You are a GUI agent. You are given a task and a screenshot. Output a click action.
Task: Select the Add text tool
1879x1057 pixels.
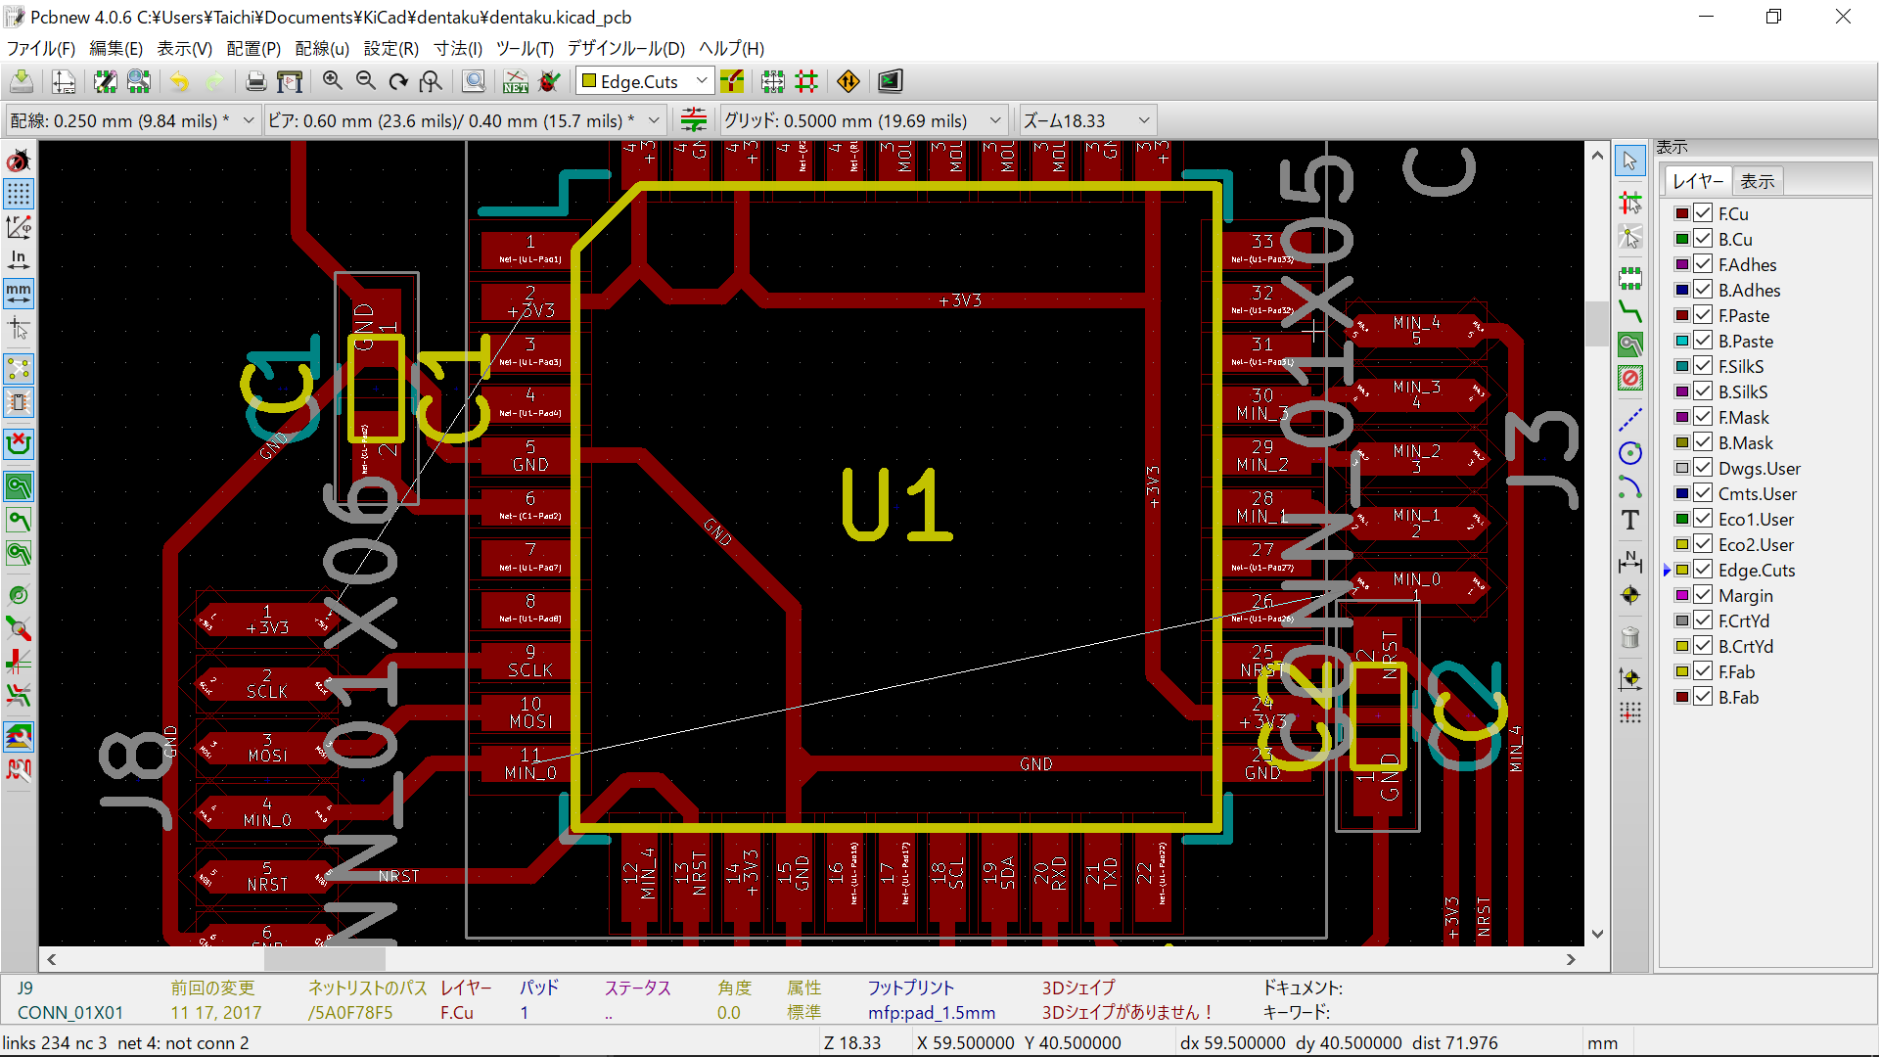click(x=1629, y=521)
